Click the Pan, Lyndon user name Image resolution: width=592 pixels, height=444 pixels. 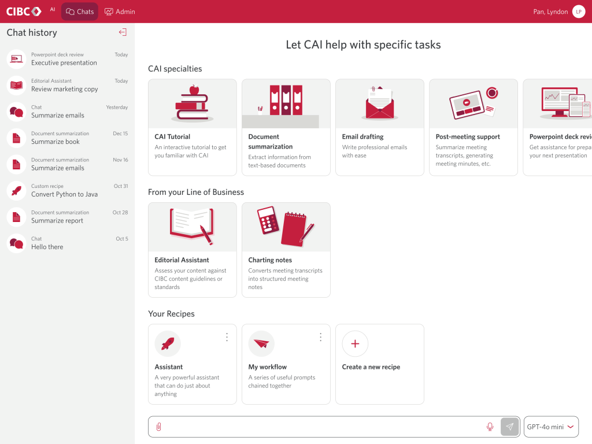(550, 12)
